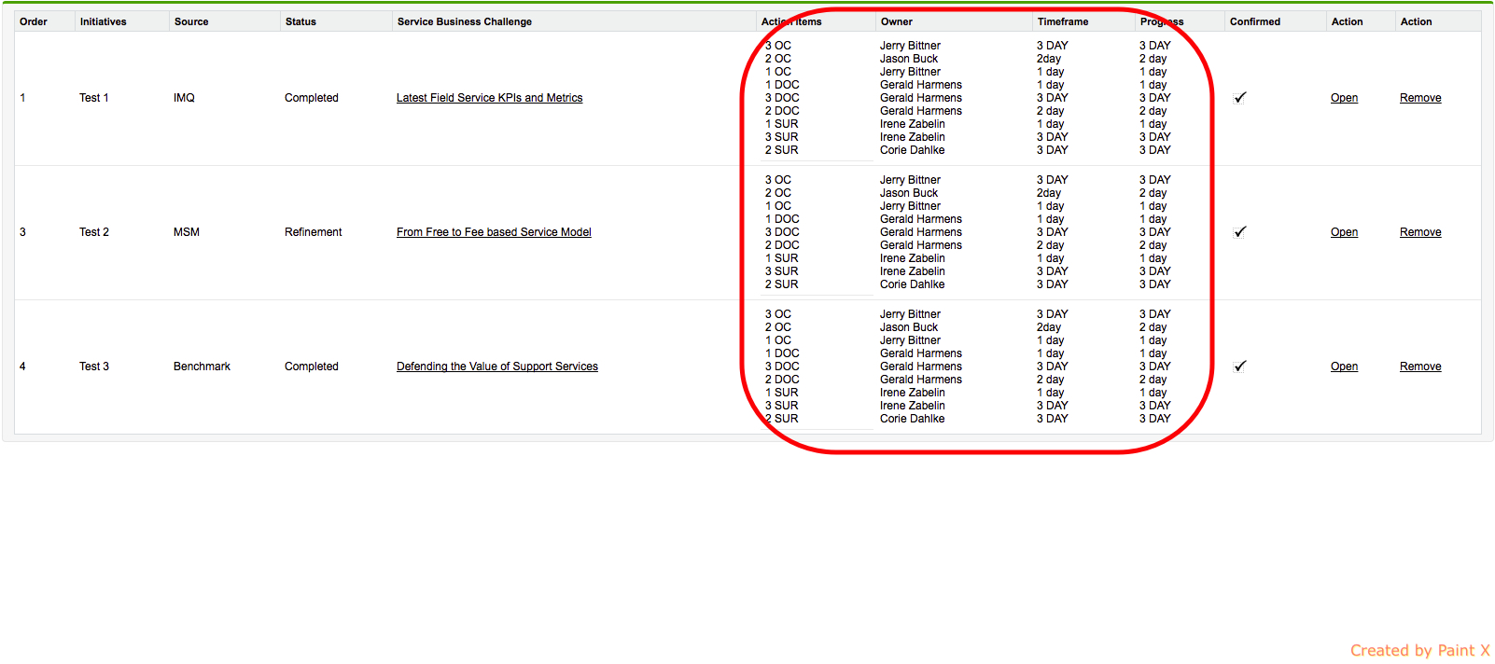This screenshot has width=1495, height=664.
Task: Open the Test 1 initiative row
Action: 1344,98
